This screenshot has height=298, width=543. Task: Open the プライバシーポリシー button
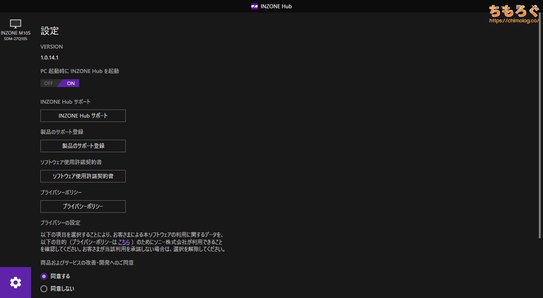pyautogui.click(x=83, y=206)
